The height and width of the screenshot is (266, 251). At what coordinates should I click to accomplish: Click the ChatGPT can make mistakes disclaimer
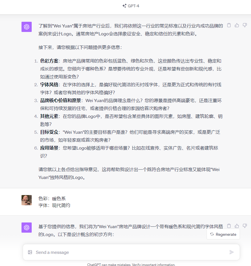(131, 265)
